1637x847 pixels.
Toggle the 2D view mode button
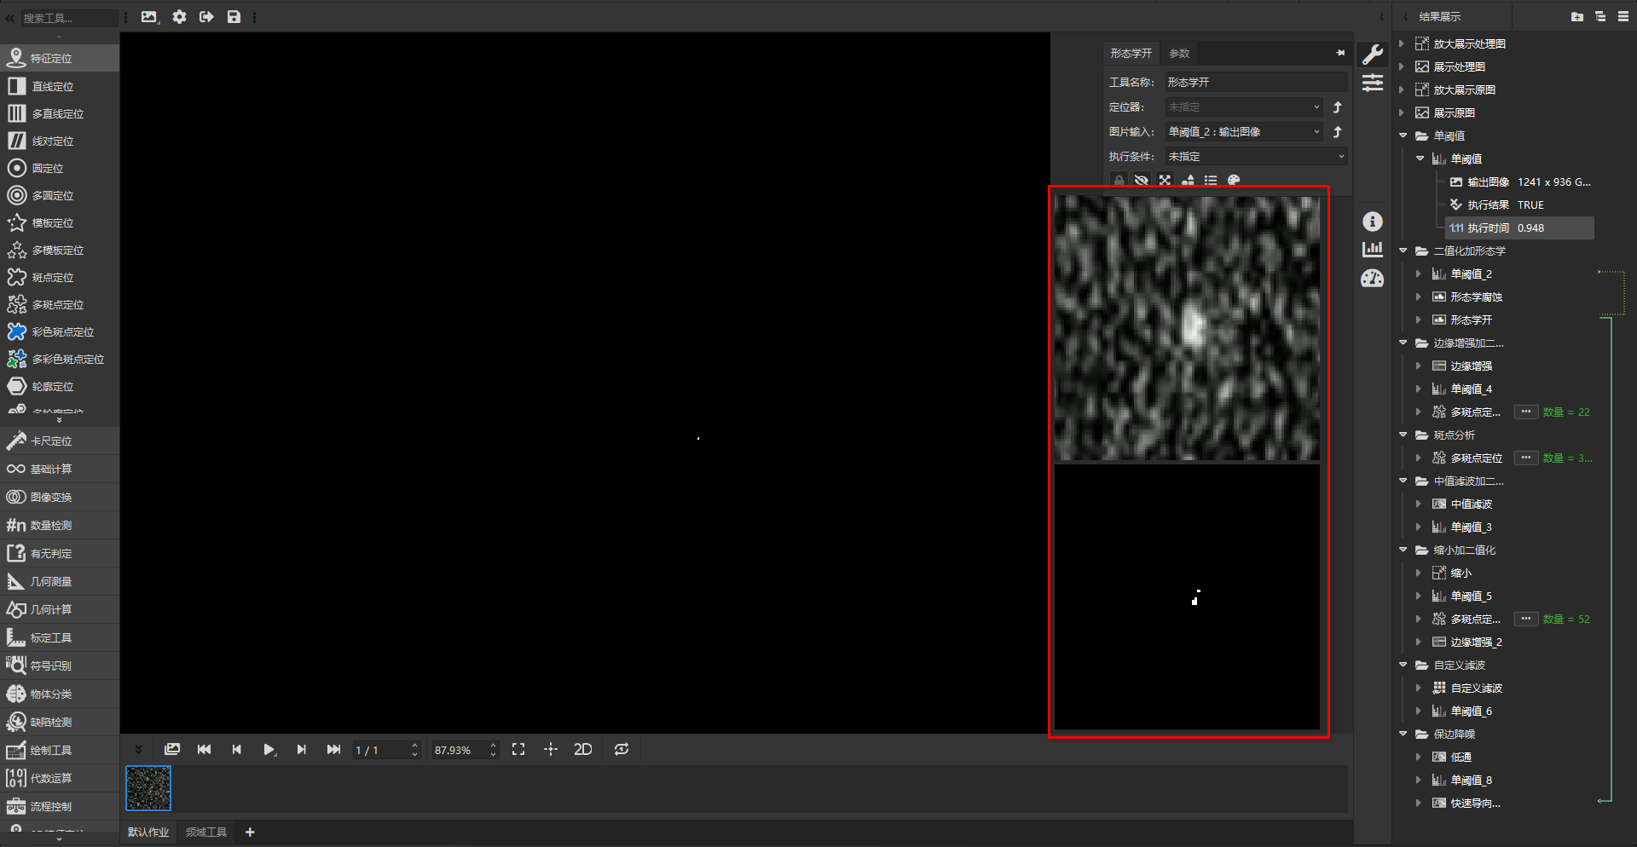[x=583, y=750]
